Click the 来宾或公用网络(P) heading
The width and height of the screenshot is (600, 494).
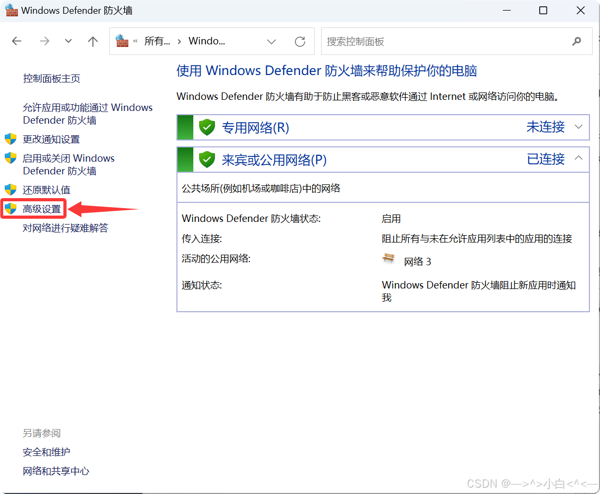[274, 160]
